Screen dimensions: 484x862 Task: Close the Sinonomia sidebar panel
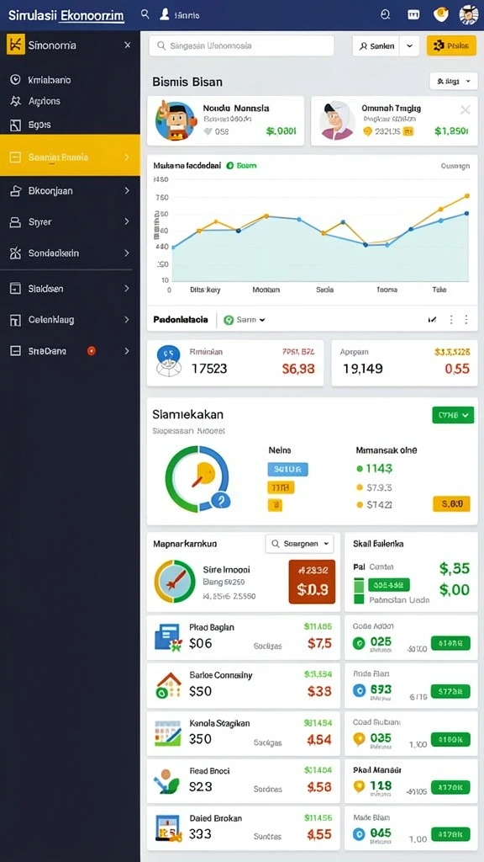pos(128,45)
